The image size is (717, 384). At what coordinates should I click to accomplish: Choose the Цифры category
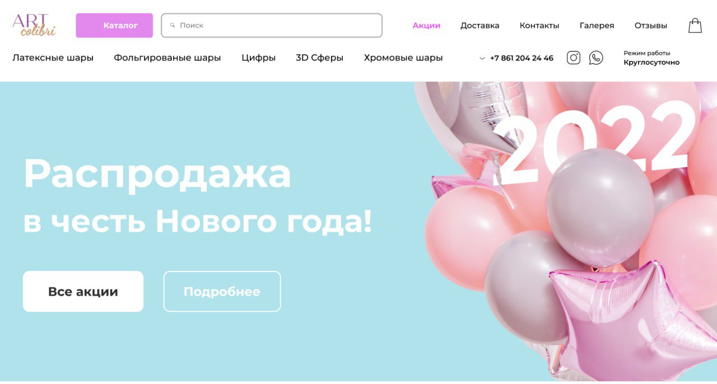(259, 58)
